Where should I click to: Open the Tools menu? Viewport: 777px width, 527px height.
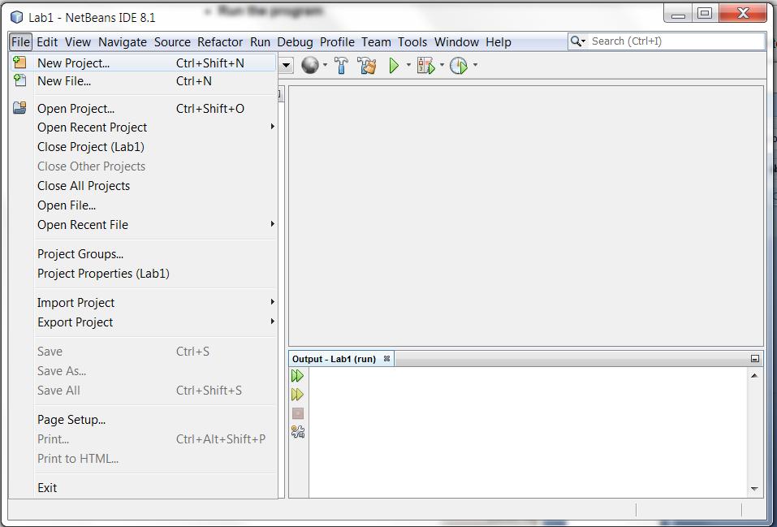point(412,42)
